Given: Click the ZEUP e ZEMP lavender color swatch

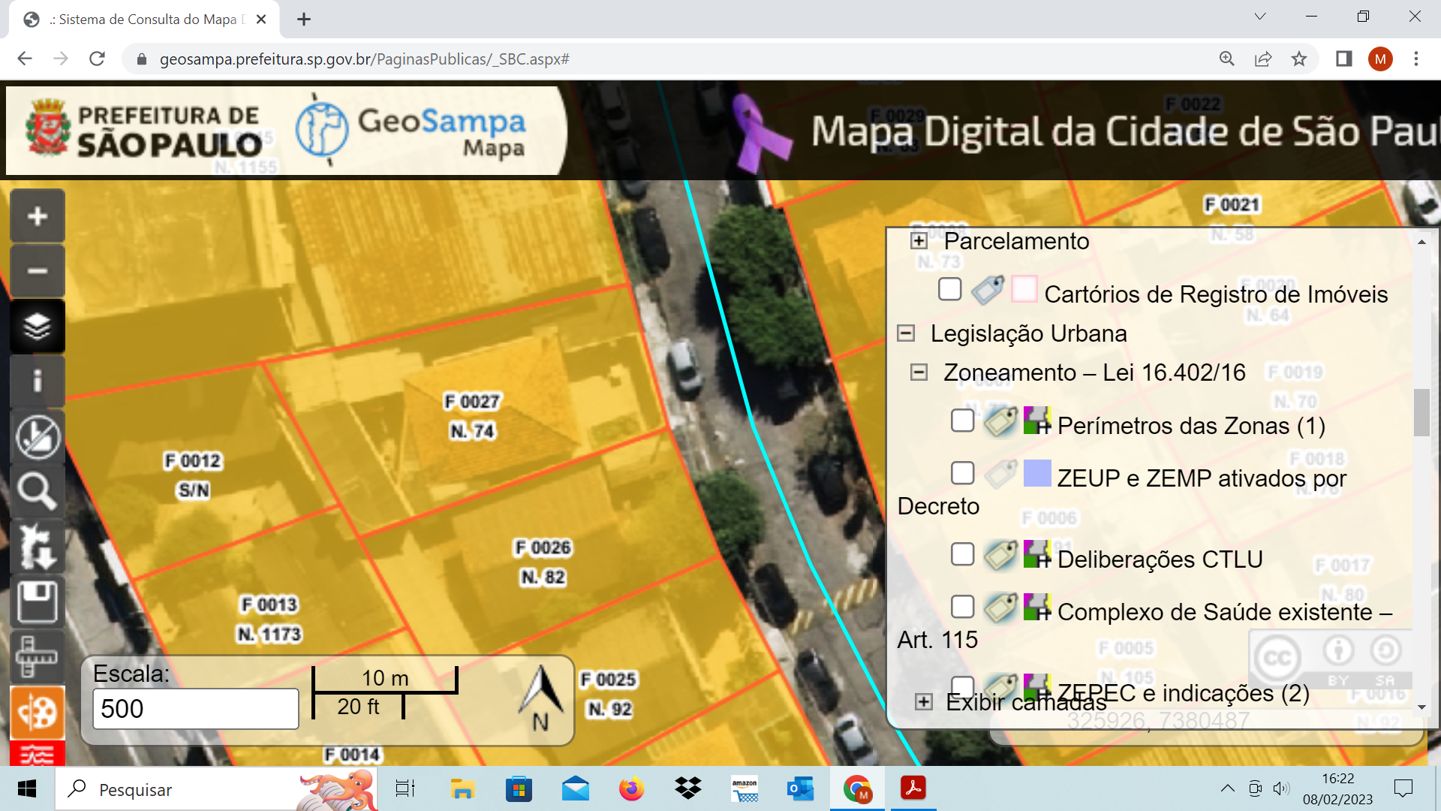Looking at the screenshot, I should [x=1037, y=473].
